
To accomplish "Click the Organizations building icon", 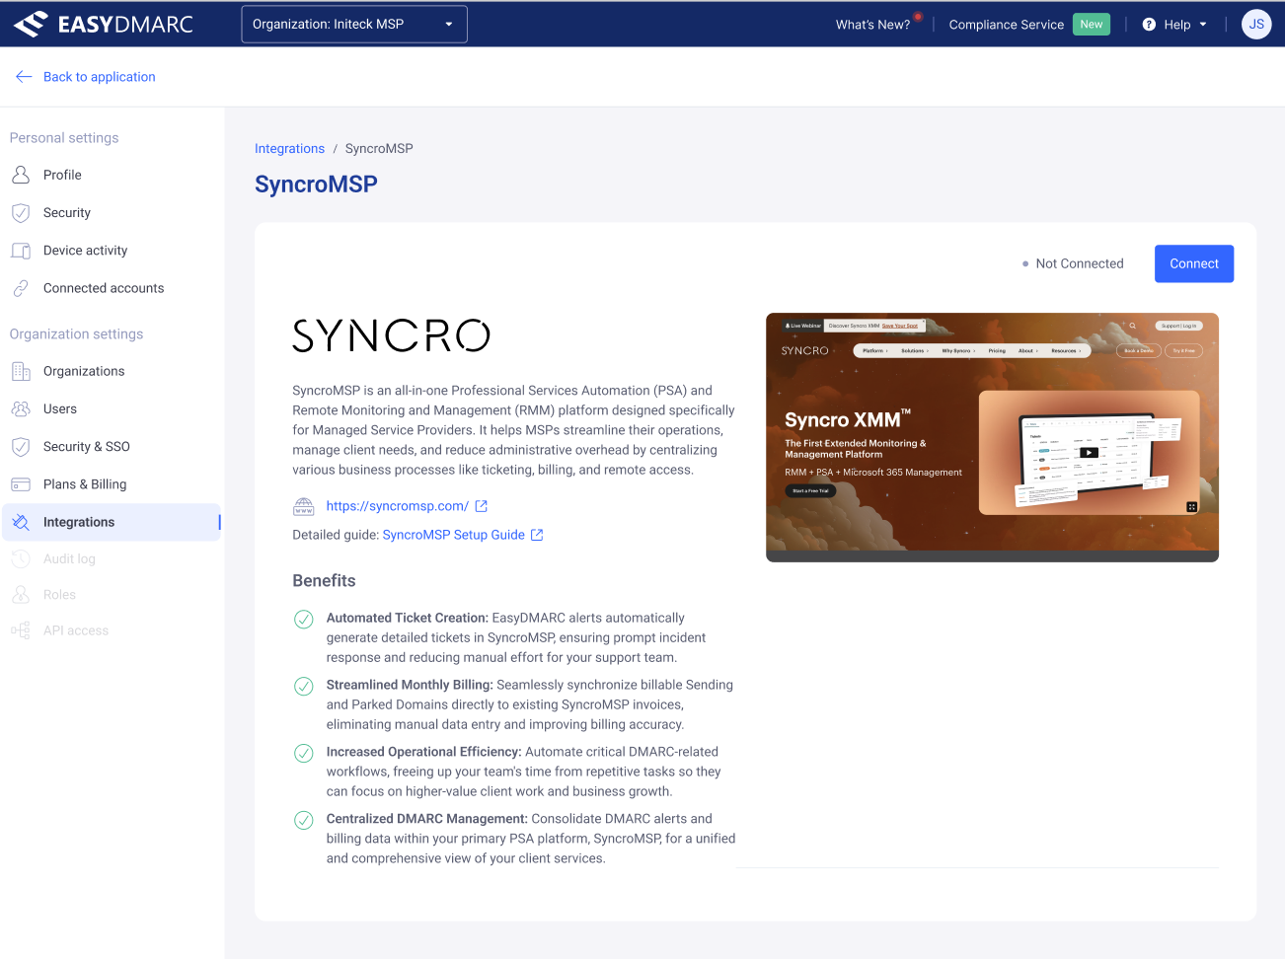I will point(21,371).
